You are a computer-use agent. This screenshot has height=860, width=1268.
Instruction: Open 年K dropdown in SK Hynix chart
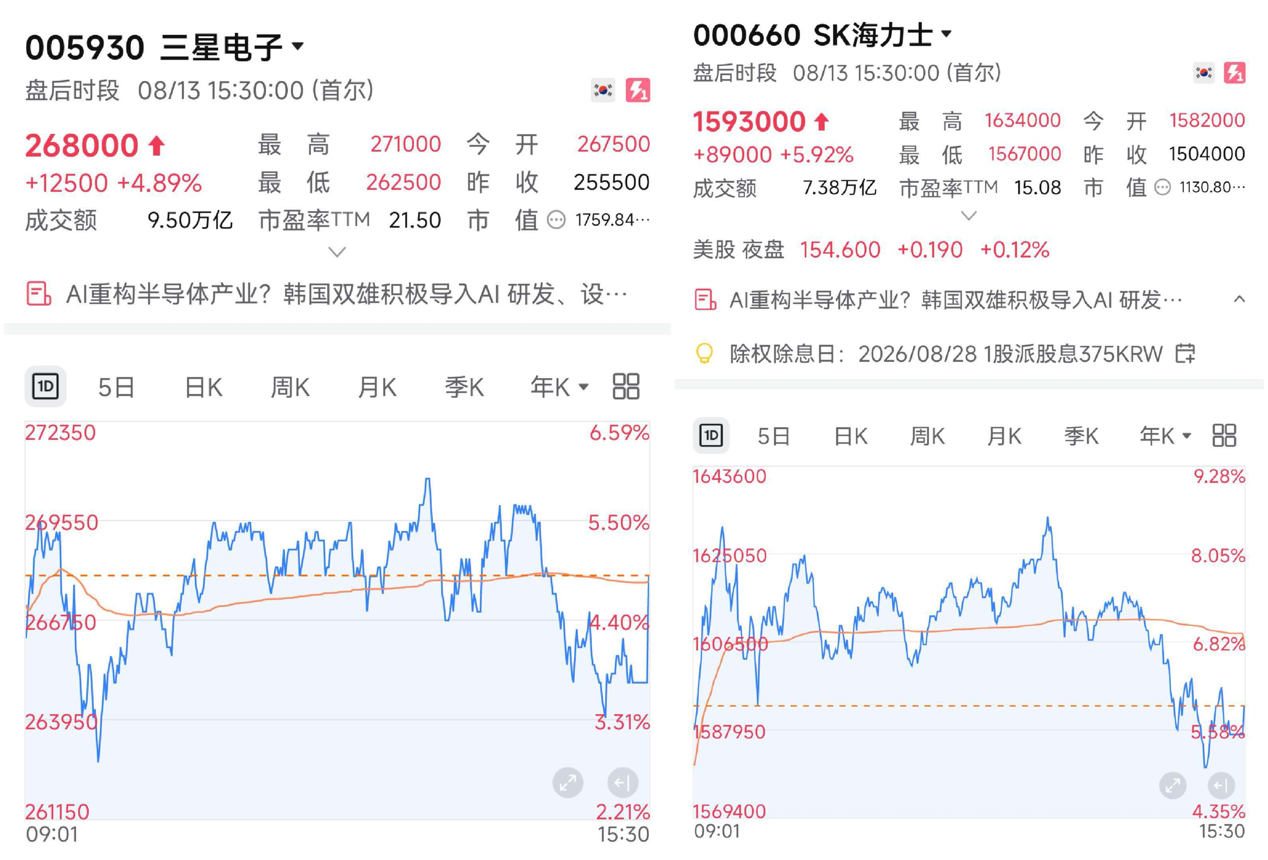pyautogui.click(x=1165, y=436)
